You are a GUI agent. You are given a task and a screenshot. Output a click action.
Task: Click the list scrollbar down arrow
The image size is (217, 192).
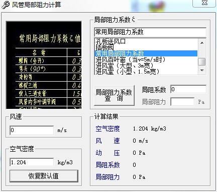pos(202,71)
